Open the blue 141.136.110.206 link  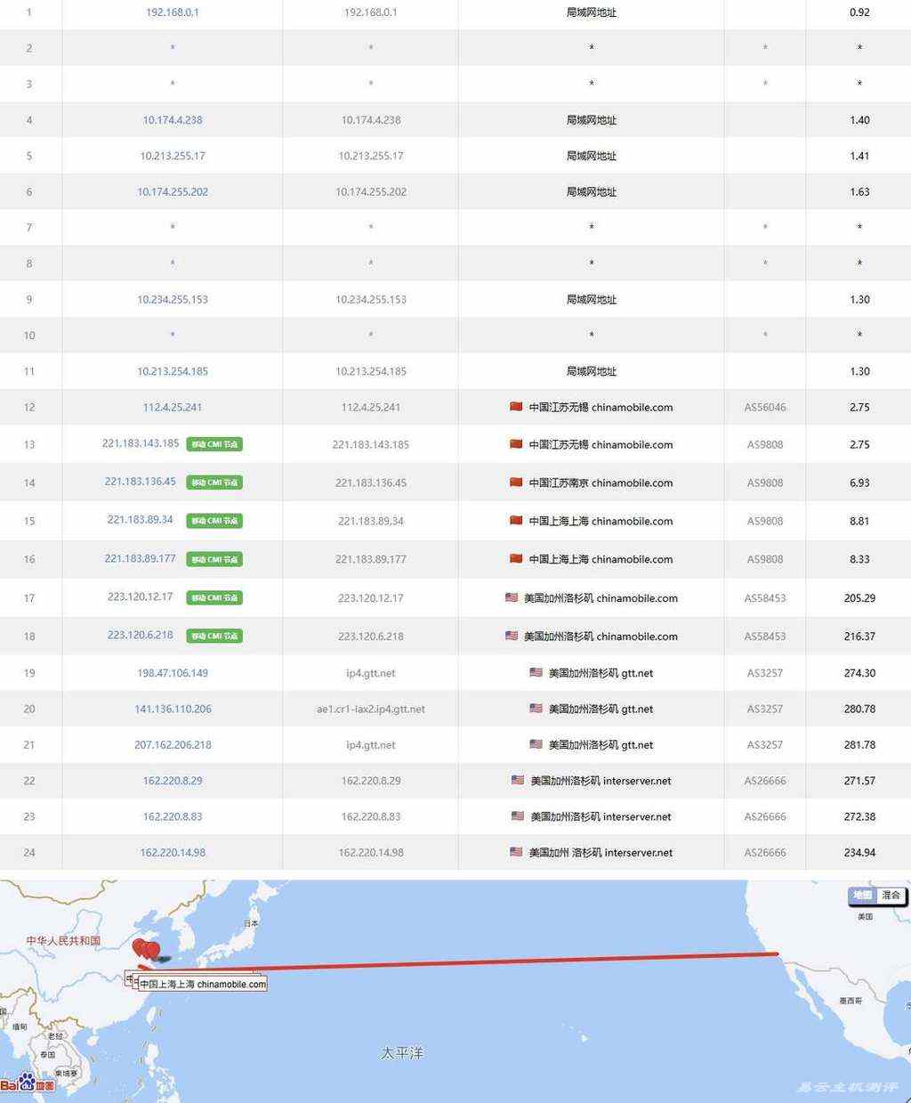tap(173, 709)
